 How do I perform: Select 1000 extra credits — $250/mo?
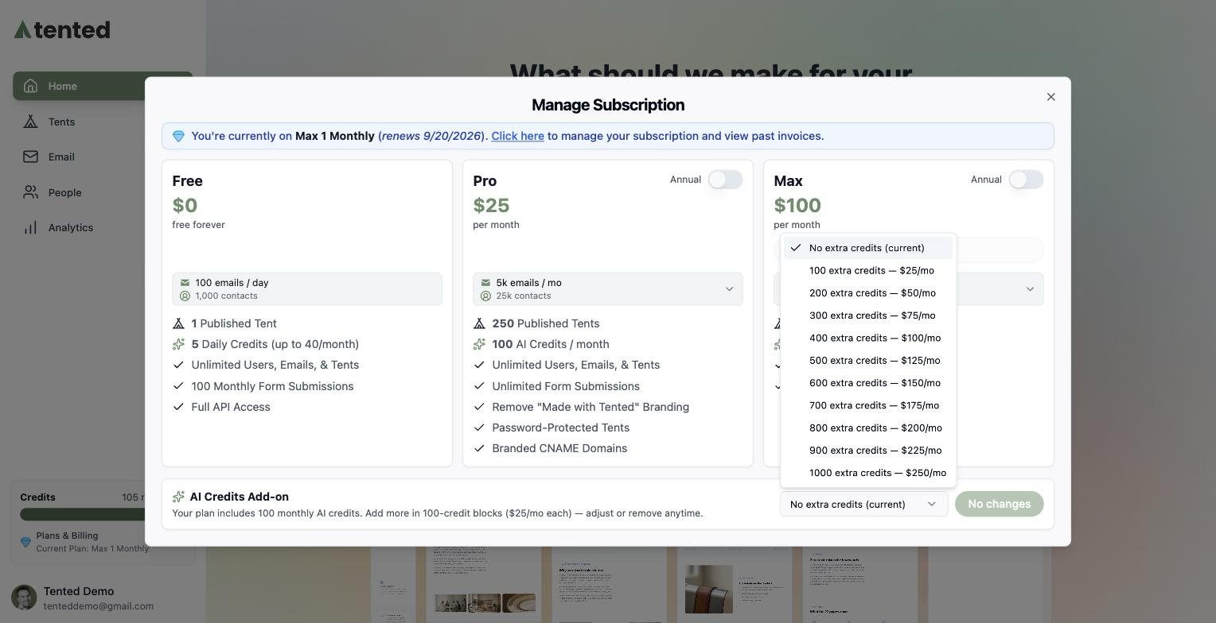[x=868, y=473]
